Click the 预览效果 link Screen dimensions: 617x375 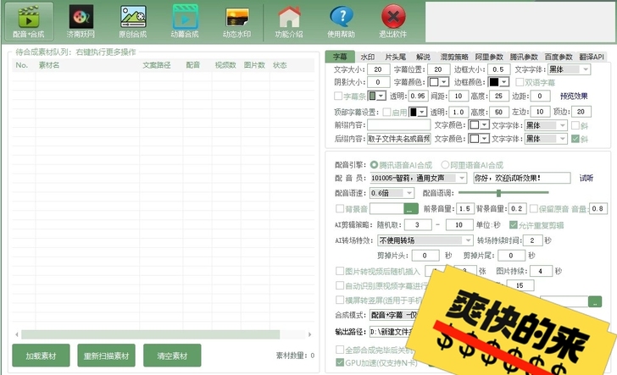[x=574, y=96]
